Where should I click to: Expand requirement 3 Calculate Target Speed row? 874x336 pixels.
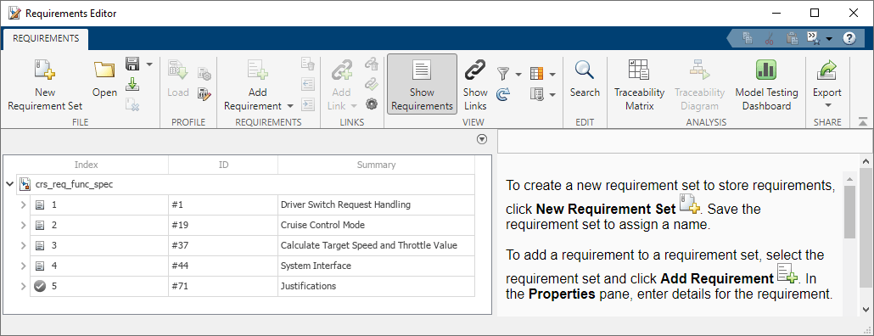(23, 246)
